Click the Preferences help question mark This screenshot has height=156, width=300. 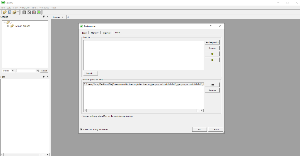[x=211, y=26]
